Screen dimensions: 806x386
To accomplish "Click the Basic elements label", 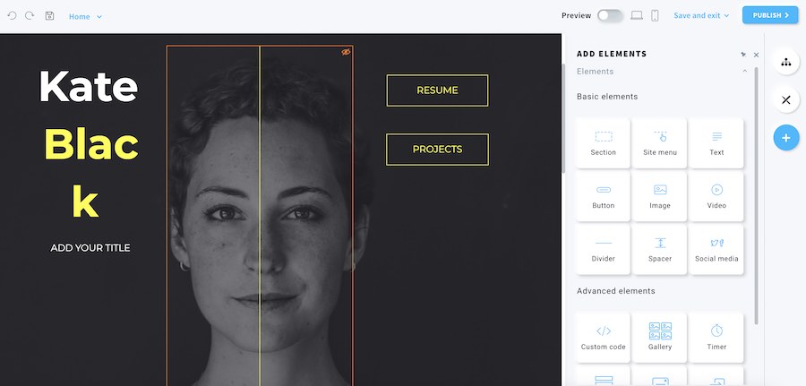I will point(607,97).
